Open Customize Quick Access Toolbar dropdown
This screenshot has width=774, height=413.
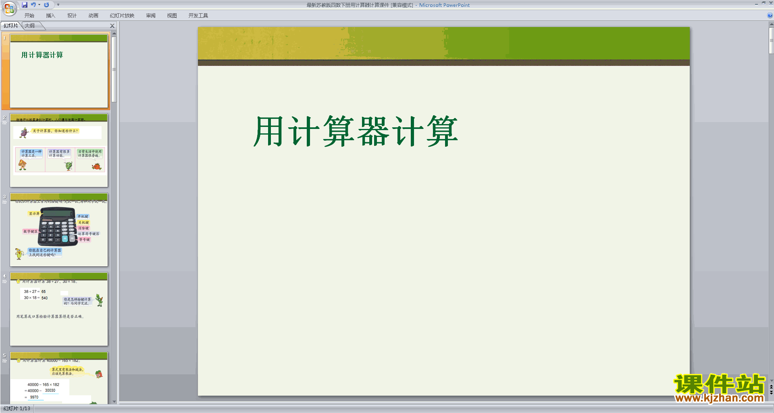(58, 5)
